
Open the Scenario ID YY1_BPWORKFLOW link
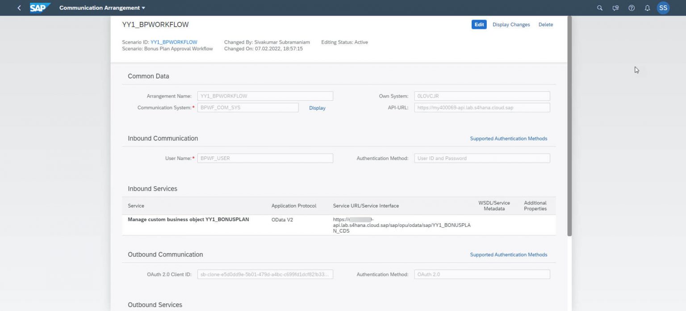point(174,42)
